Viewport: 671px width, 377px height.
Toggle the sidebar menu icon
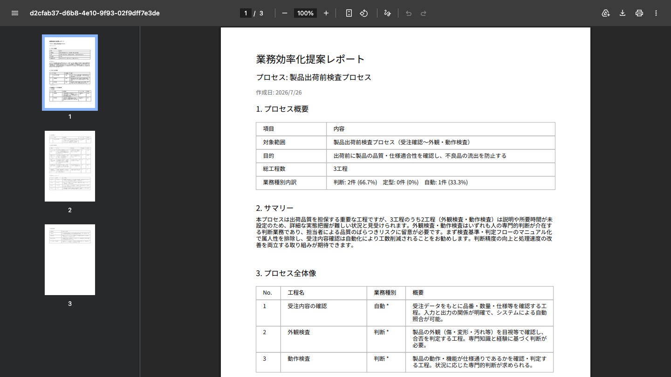coord(15,13)
